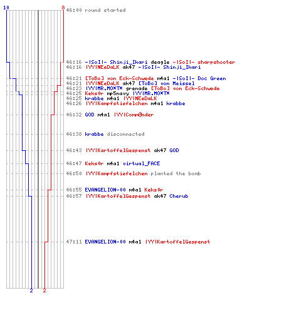Click red player -|SoI|- sharpshooter
The height and width of the screenshot is (313, 282).
[204, 62]
